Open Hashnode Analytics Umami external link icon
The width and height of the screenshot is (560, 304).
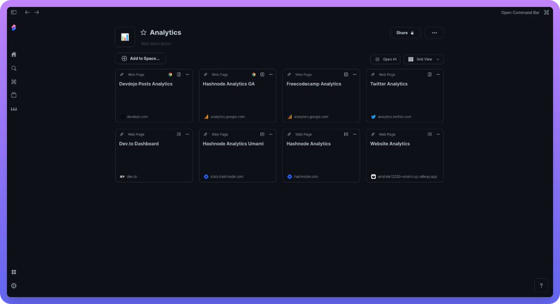[262, 134]
